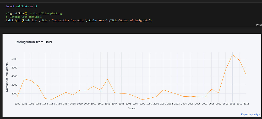Image resolution: width=262 pixels, height=119 pixels.
Task: Click the 1985 x-axis tick label
Action: pos(52,104)
